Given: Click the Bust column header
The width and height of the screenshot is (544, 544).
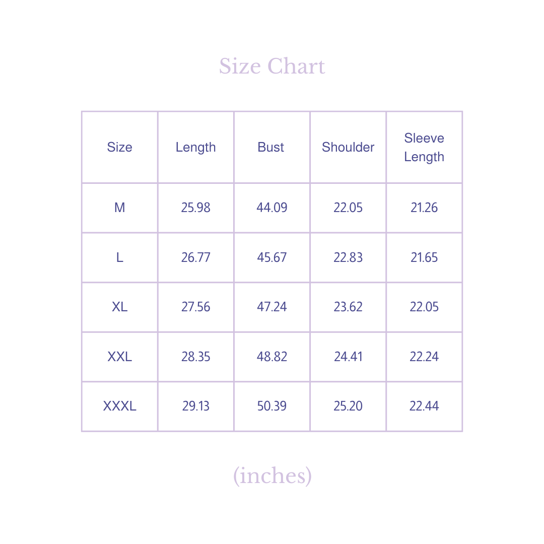Looking at the screenshot, I should (271, 147).
